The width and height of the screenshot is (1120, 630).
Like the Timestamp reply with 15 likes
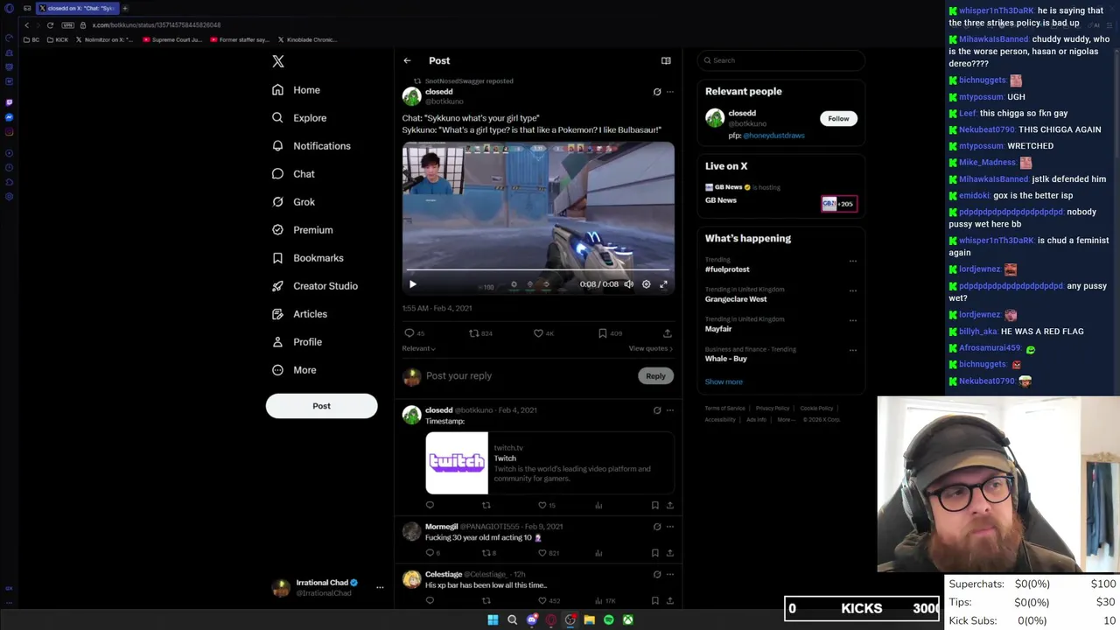[542, 505]
